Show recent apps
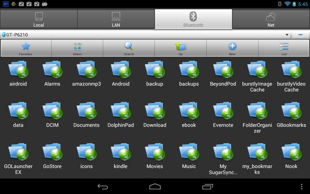This screenshot has height=194, width=310. click(208, 186)
